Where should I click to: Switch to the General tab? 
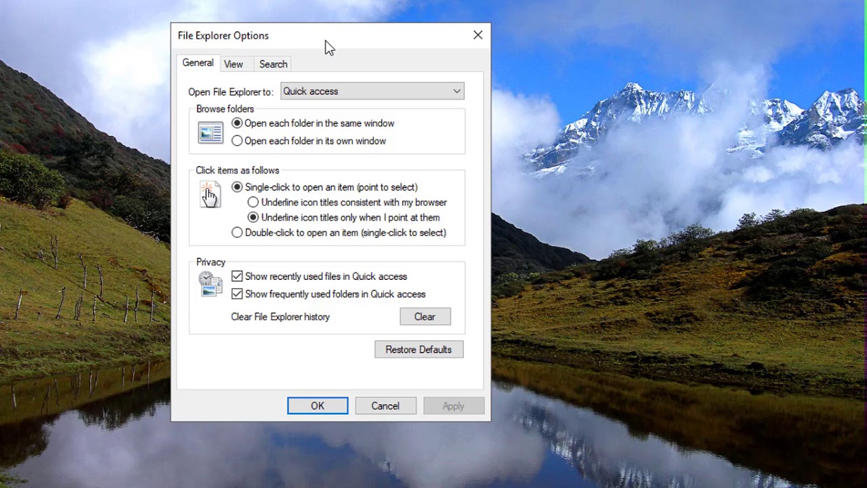(x=198, y=63)
